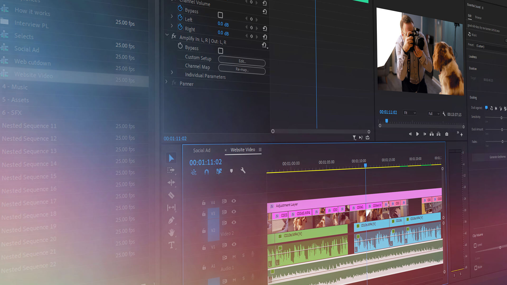Open the Essential Sound Browse tab
Image resolution: width=507 pixels, height=285 pixels.
[478, 17]
